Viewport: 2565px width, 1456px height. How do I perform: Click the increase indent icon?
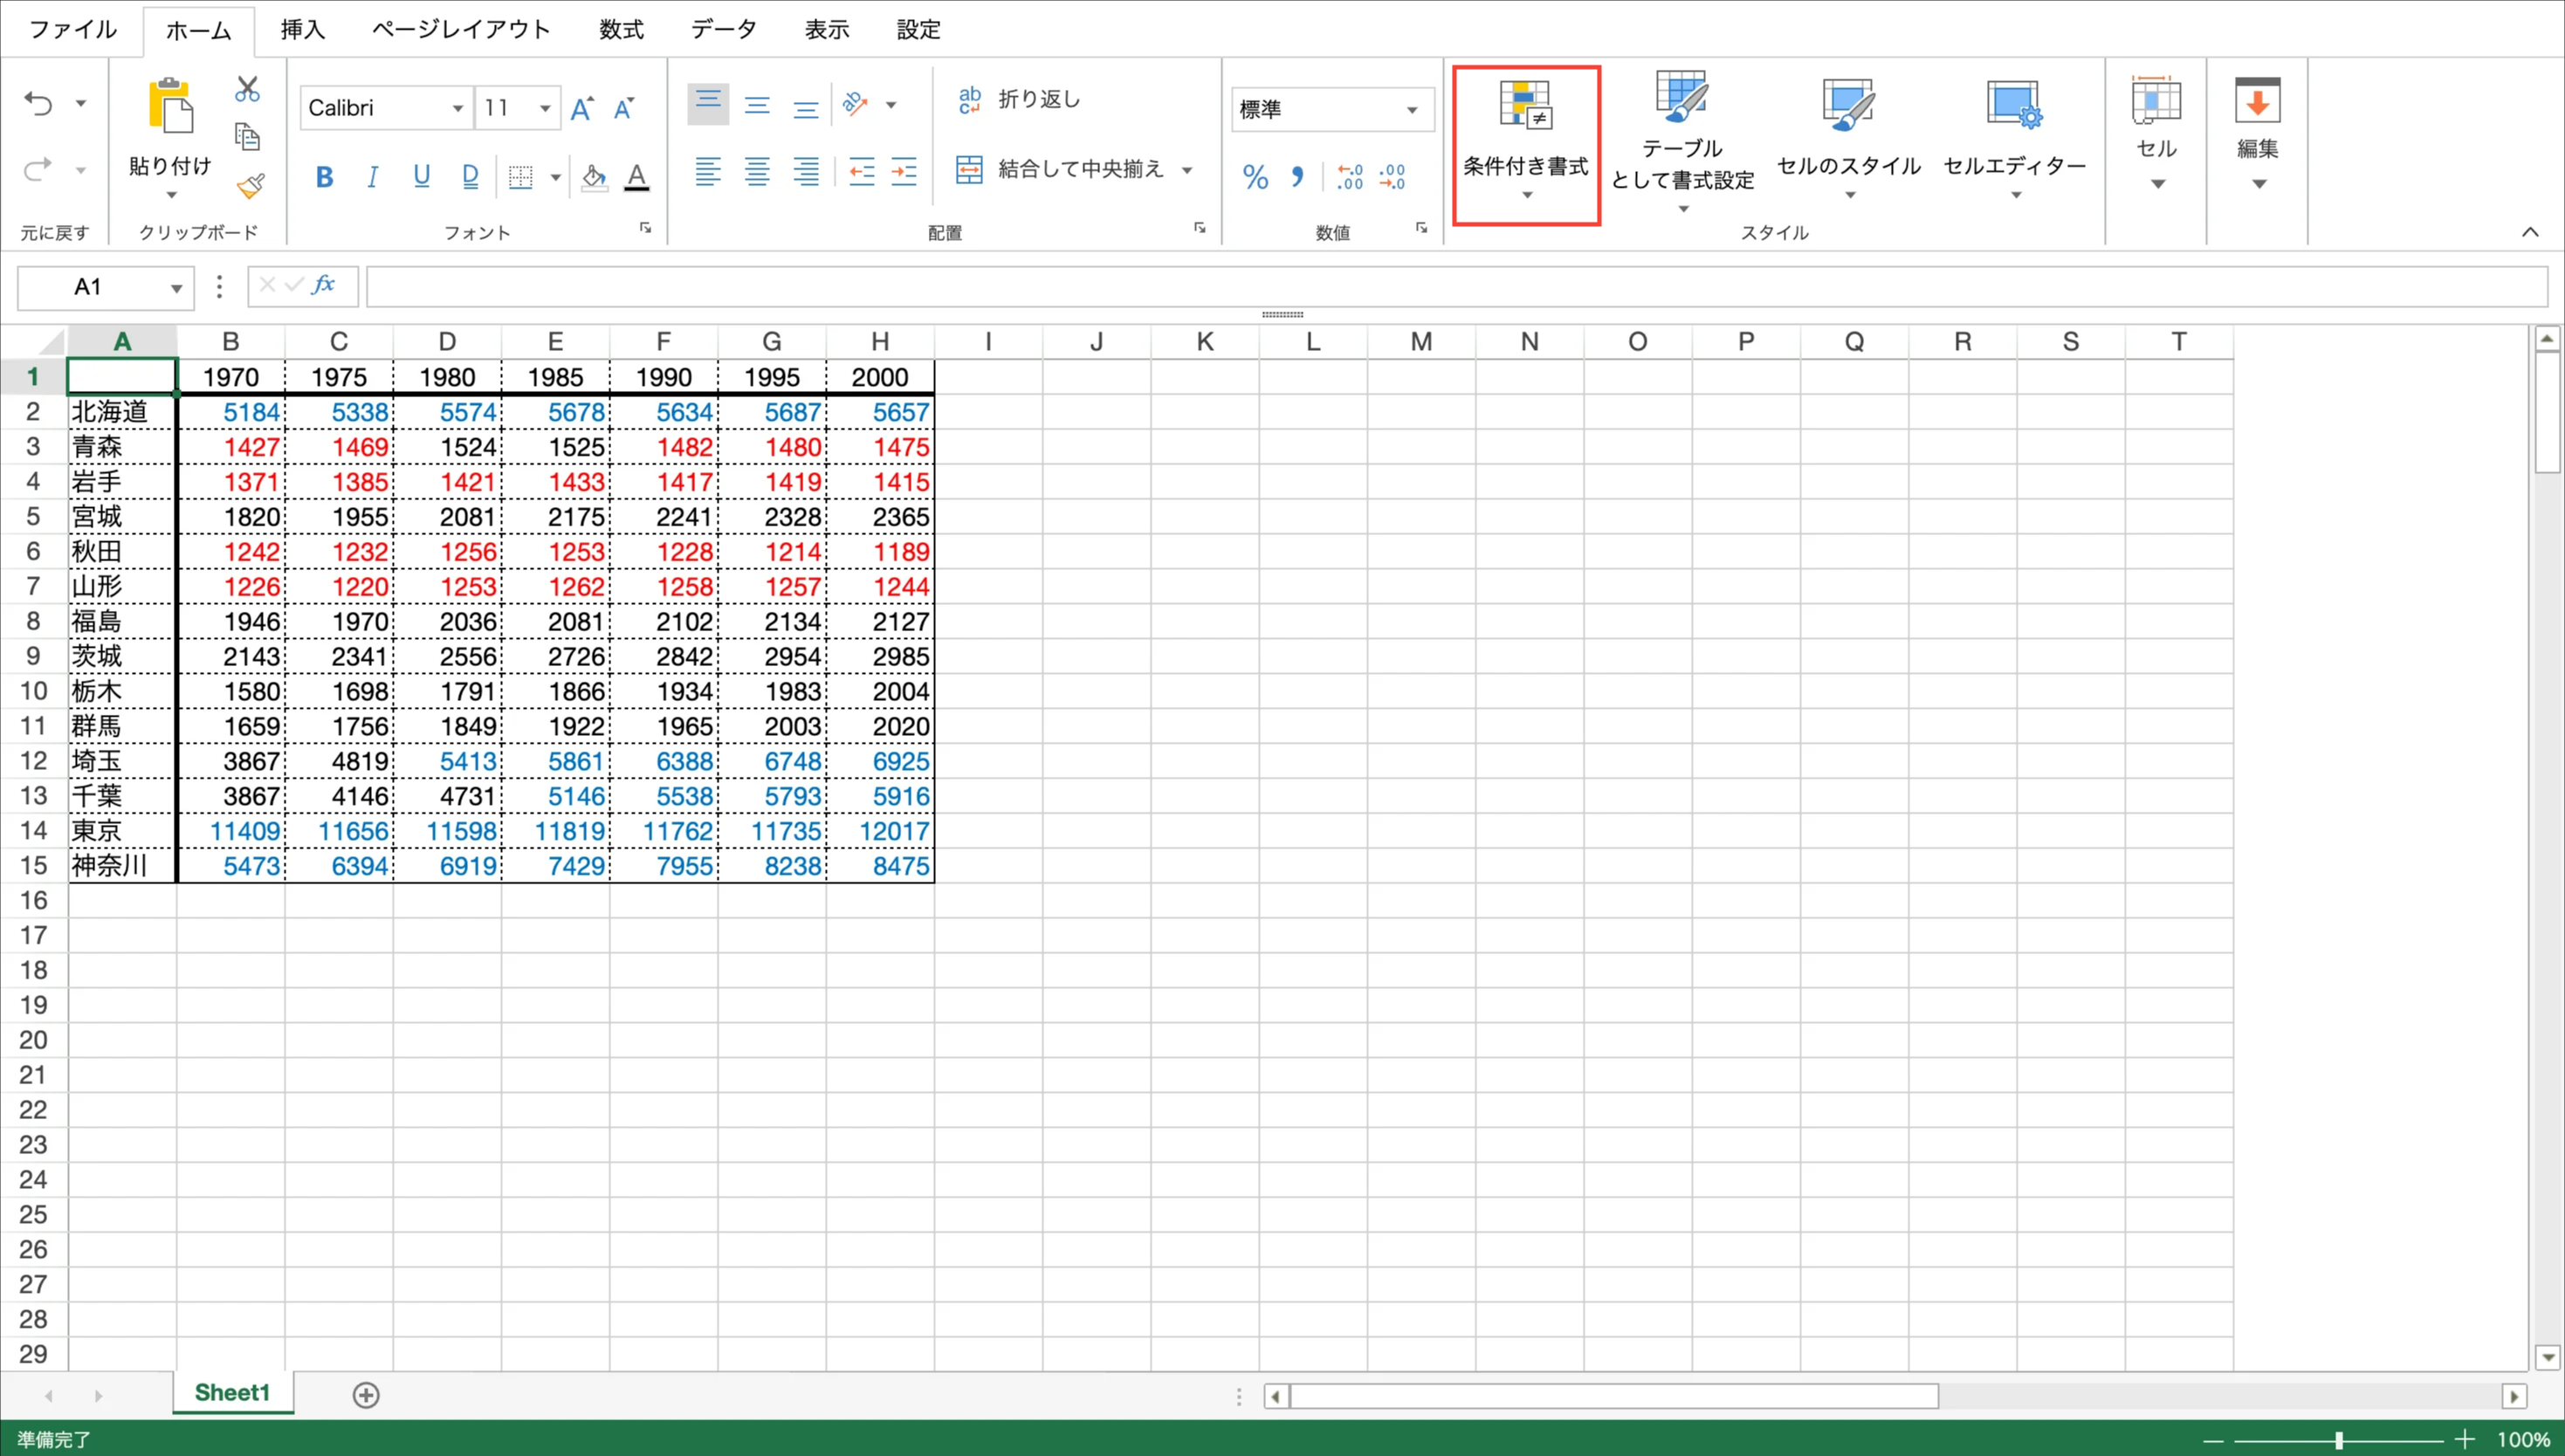point(904,172)
